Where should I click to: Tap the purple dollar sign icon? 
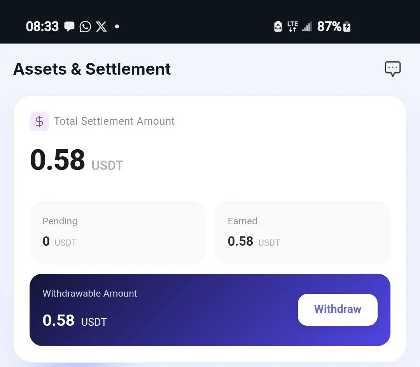pos(39,121)
